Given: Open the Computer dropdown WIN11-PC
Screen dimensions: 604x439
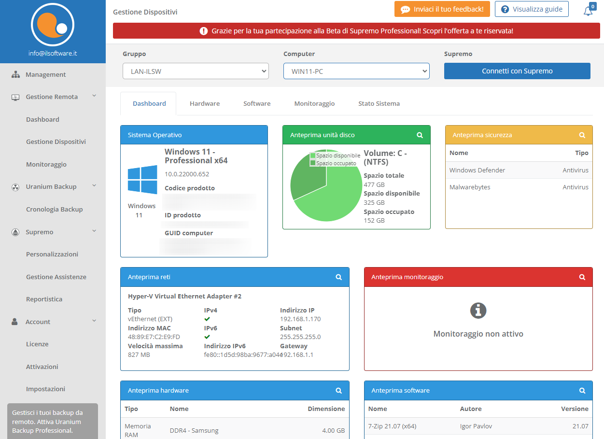Looking at the screenshot, I should coord(356,71).
